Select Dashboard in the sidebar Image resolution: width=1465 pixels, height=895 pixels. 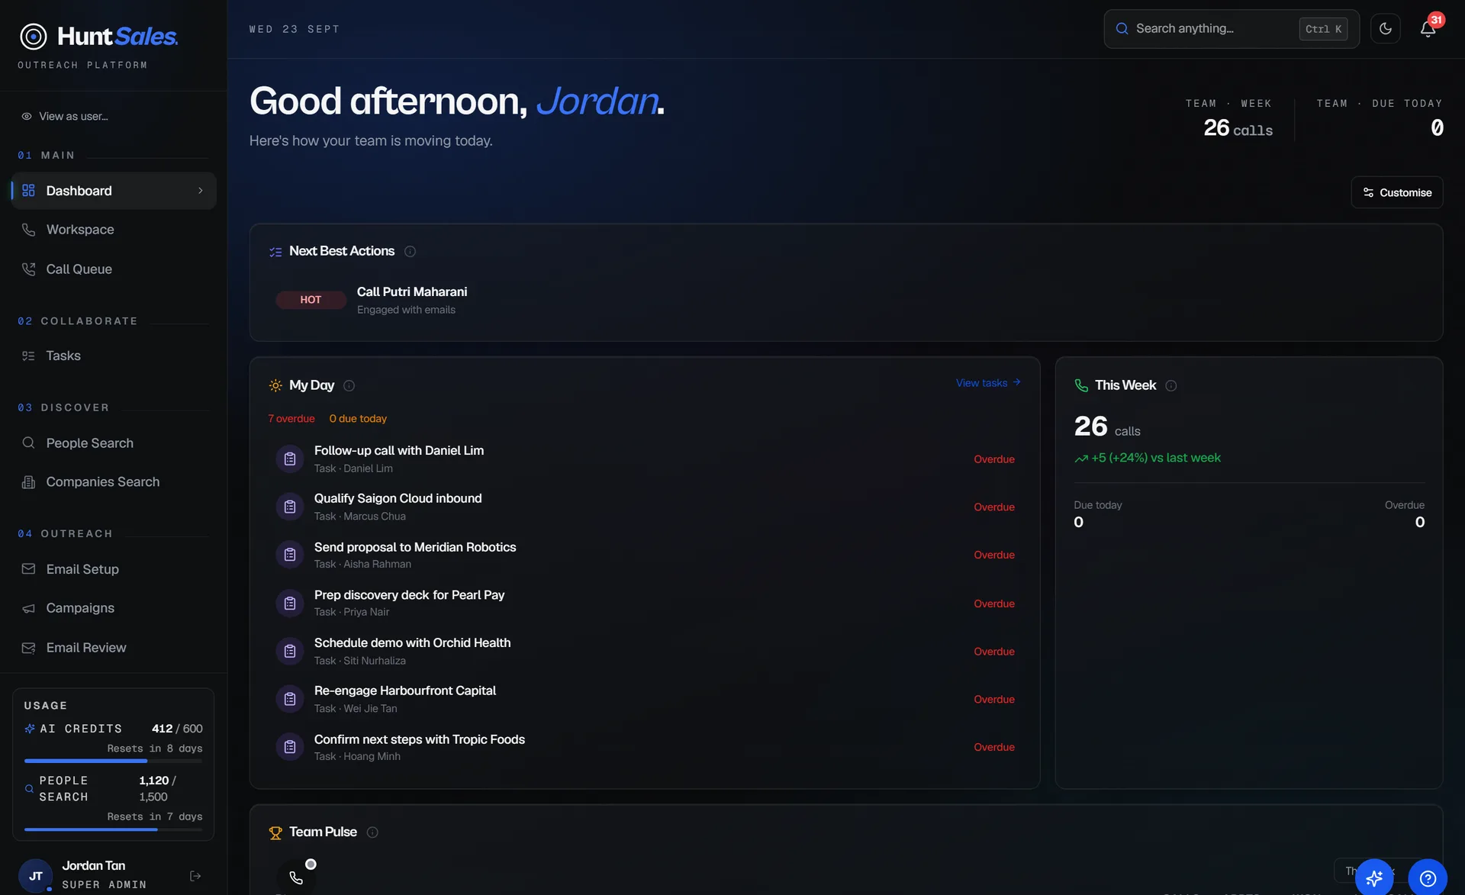pos(114,191)
